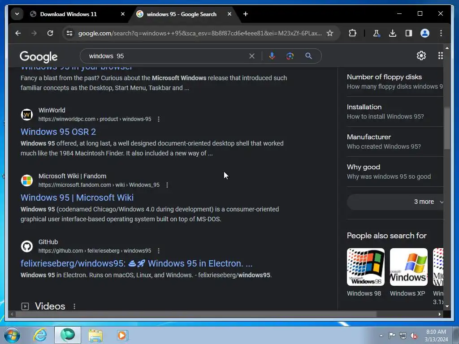Open the Windows 95 OSR 2 link
Screen dimensions: 459x344
click(58, 132)
